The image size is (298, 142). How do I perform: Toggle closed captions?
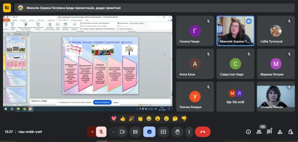coord(135,132)
